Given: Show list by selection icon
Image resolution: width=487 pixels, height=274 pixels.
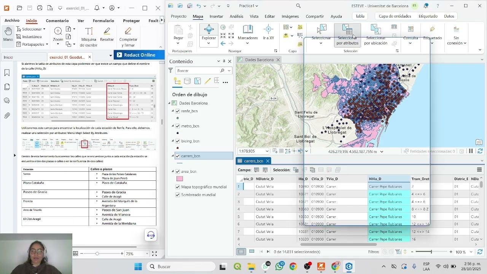Looking at the screenshot, I should (x=197, y=81).
